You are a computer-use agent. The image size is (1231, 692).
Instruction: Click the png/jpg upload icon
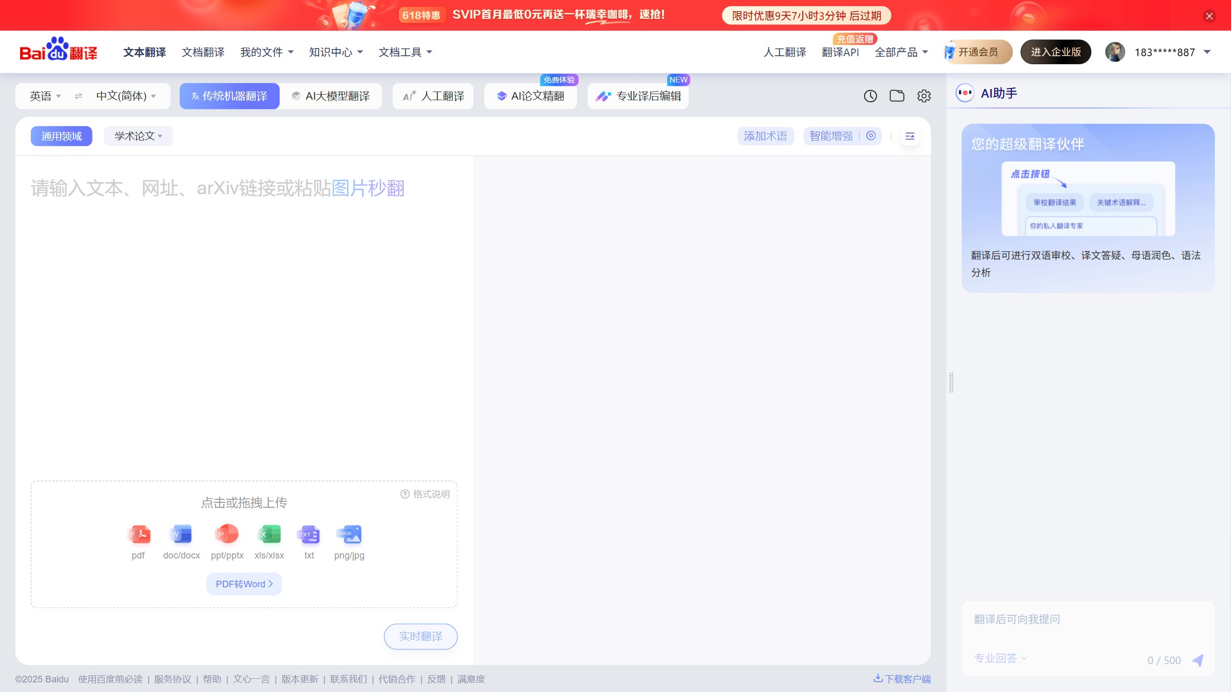[x=349, y=534]
